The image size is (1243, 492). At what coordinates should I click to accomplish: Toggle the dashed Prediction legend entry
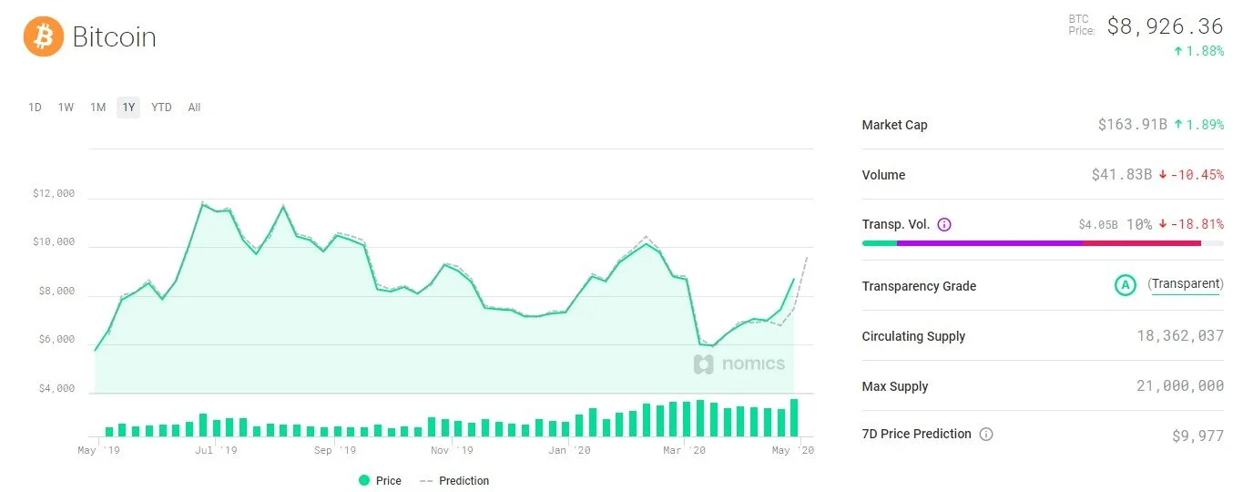pyautogui.click(x=453, y=480)
